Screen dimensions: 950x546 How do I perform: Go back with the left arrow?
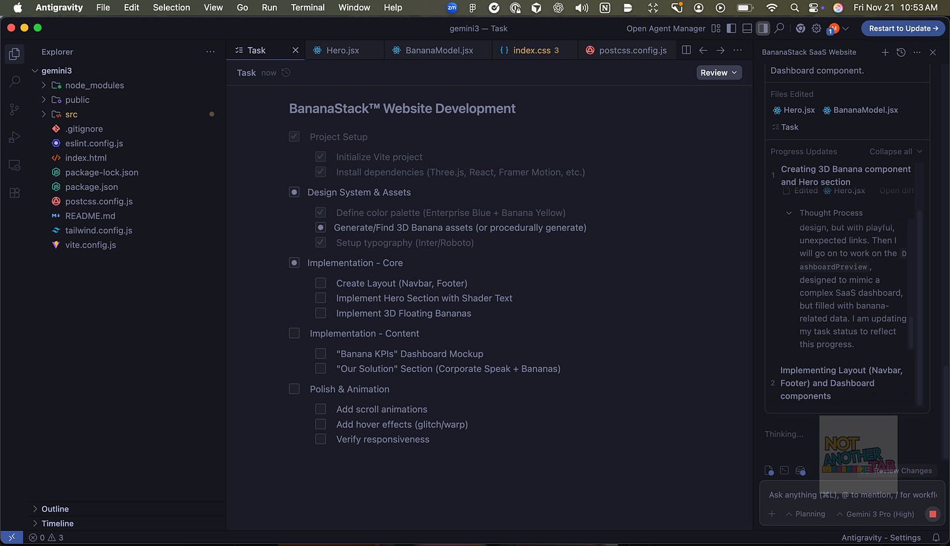703,50
